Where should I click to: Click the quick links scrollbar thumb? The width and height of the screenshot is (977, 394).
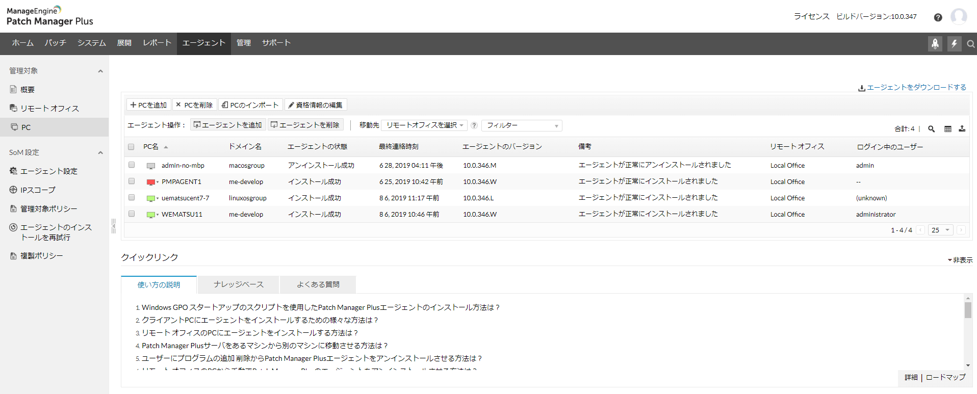[968, 310]
